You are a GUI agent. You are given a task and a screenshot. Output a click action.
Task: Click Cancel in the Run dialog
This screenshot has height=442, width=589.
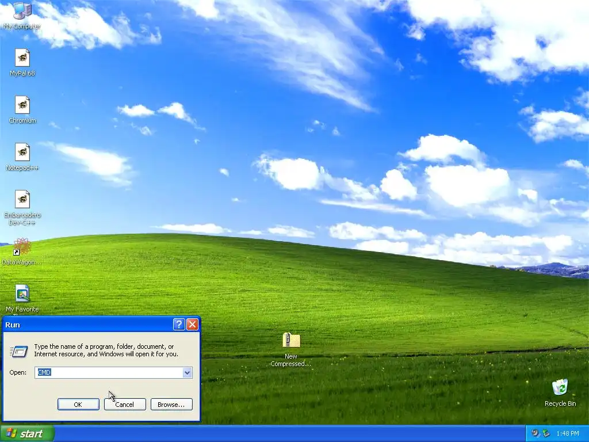125,405
